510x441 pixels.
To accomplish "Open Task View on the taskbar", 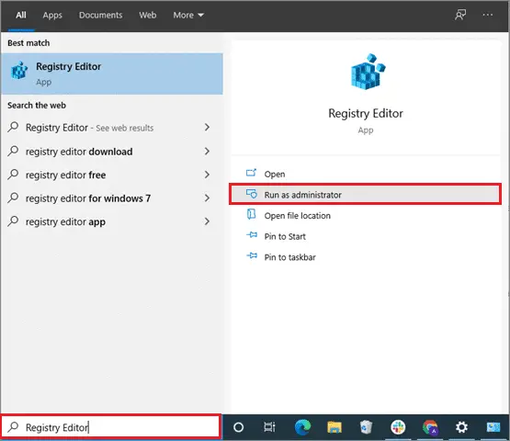I will point(269,427).
